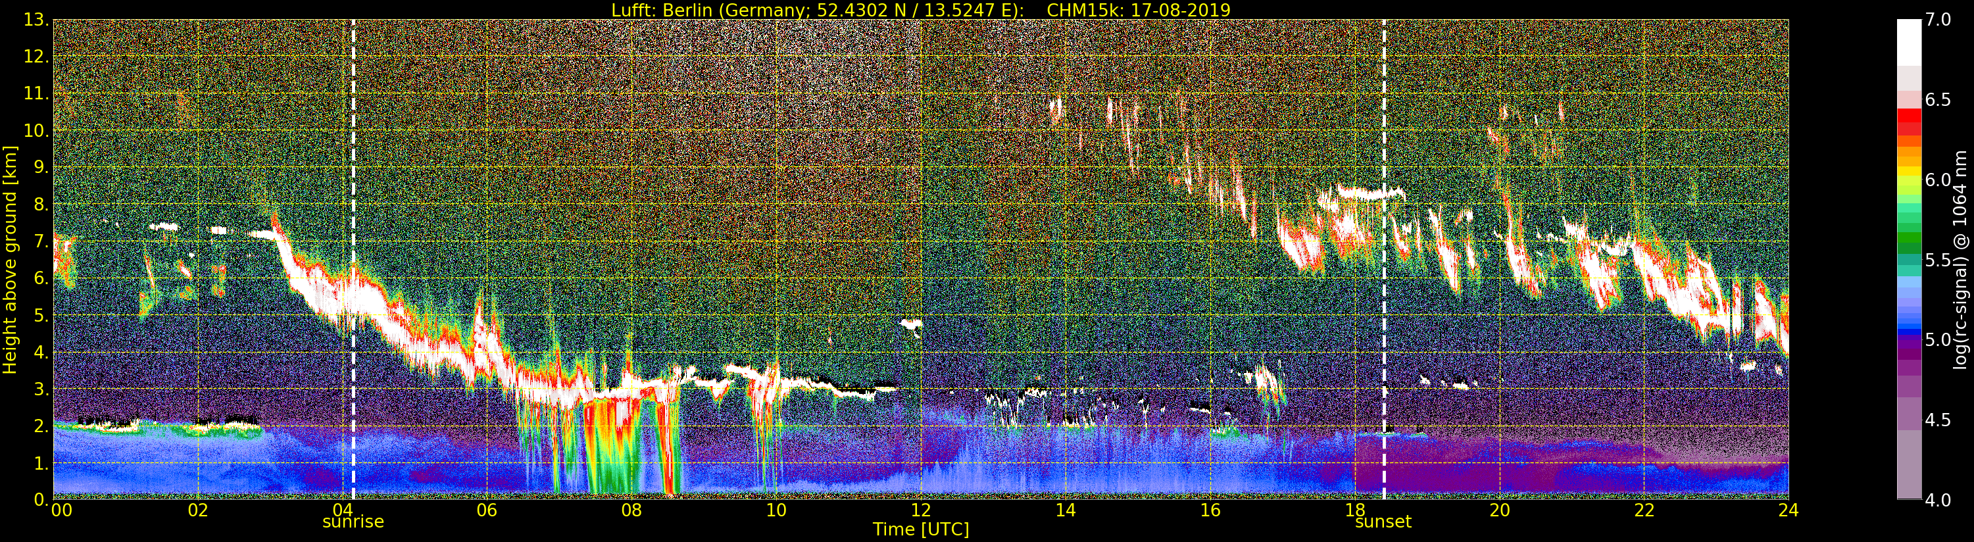Click the "14" time axis tick label
The width and height of the screenshot is (1974, 542).
pos(1065,510)
